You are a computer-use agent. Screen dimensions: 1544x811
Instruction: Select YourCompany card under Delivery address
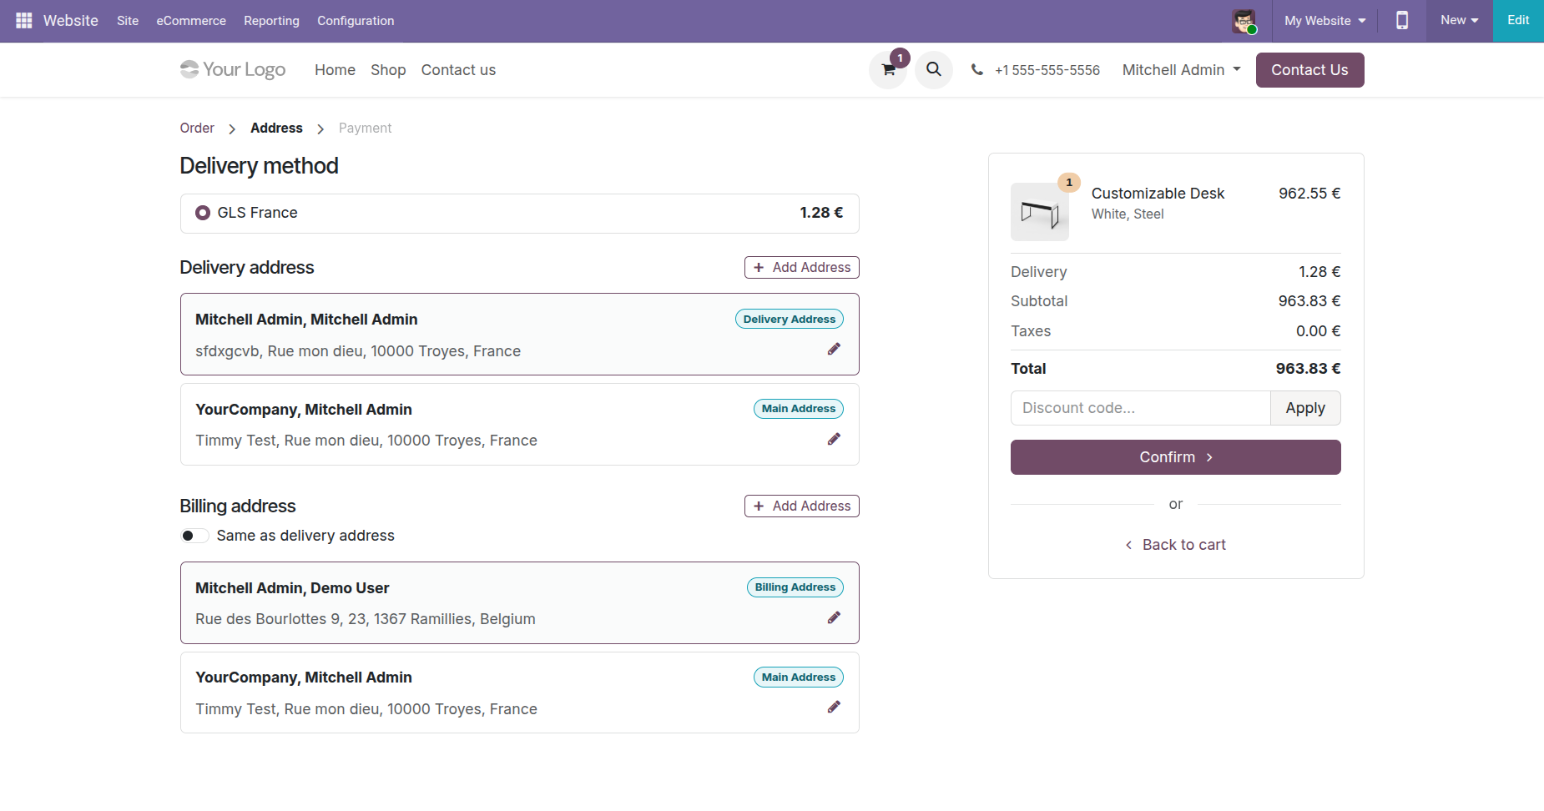[x=520, y=424]
